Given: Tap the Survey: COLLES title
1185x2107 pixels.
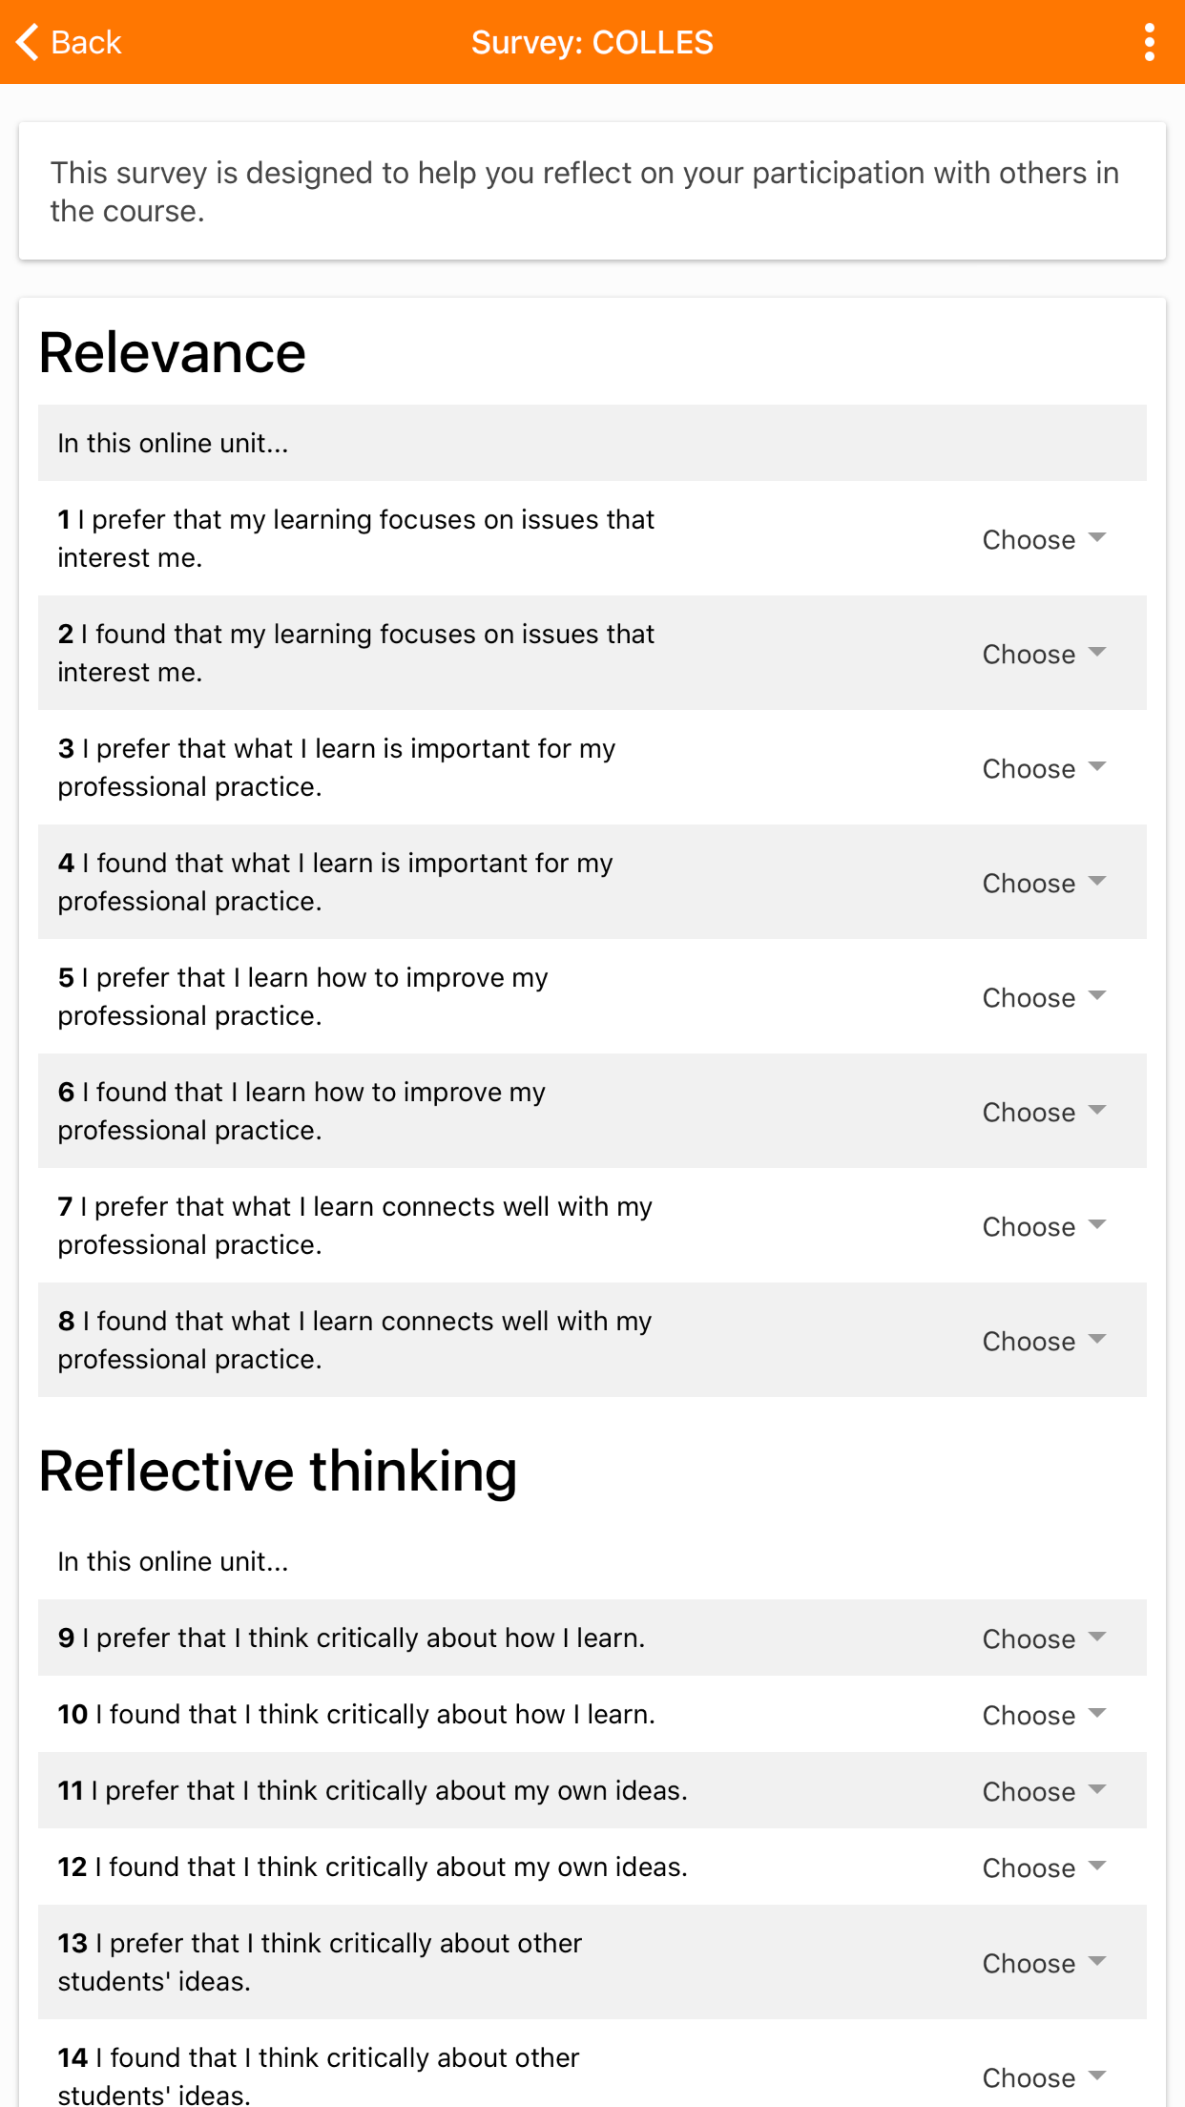Looking at the screenshot, I should coord(592,42).
